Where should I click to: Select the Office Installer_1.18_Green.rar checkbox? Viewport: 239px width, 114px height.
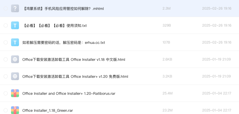(x=6, y=110)
